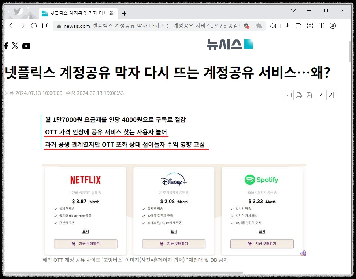This screenshot has width=356, height=279.
Task: Click the Spotify logo in image
Action: (x=262, y=180)
